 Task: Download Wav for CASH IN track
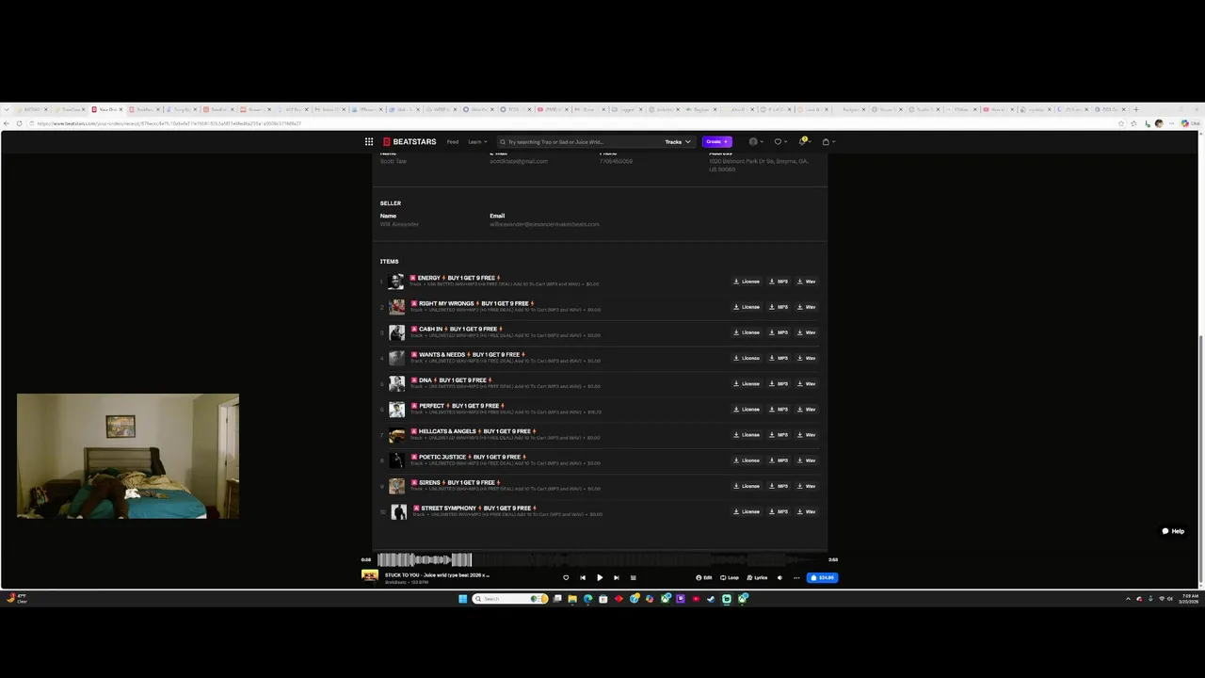click(x=807, y=332)
